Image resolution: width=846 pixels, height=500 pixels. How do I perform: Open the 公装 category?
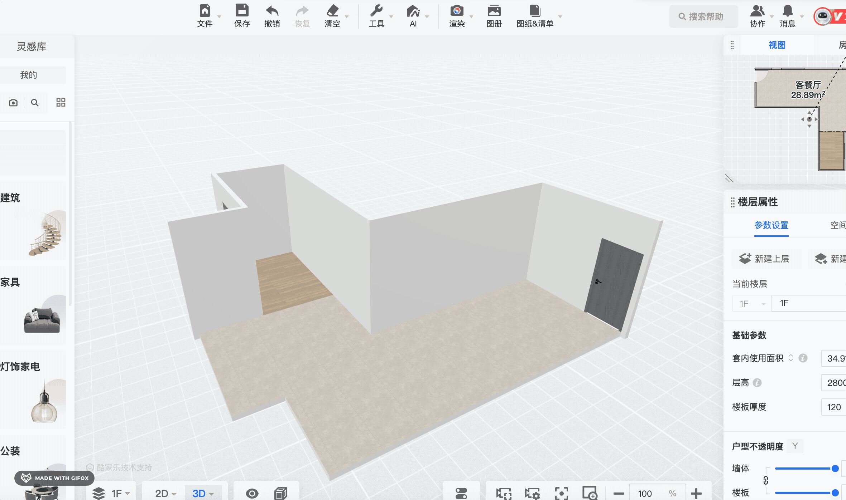(x=33, y=467)
